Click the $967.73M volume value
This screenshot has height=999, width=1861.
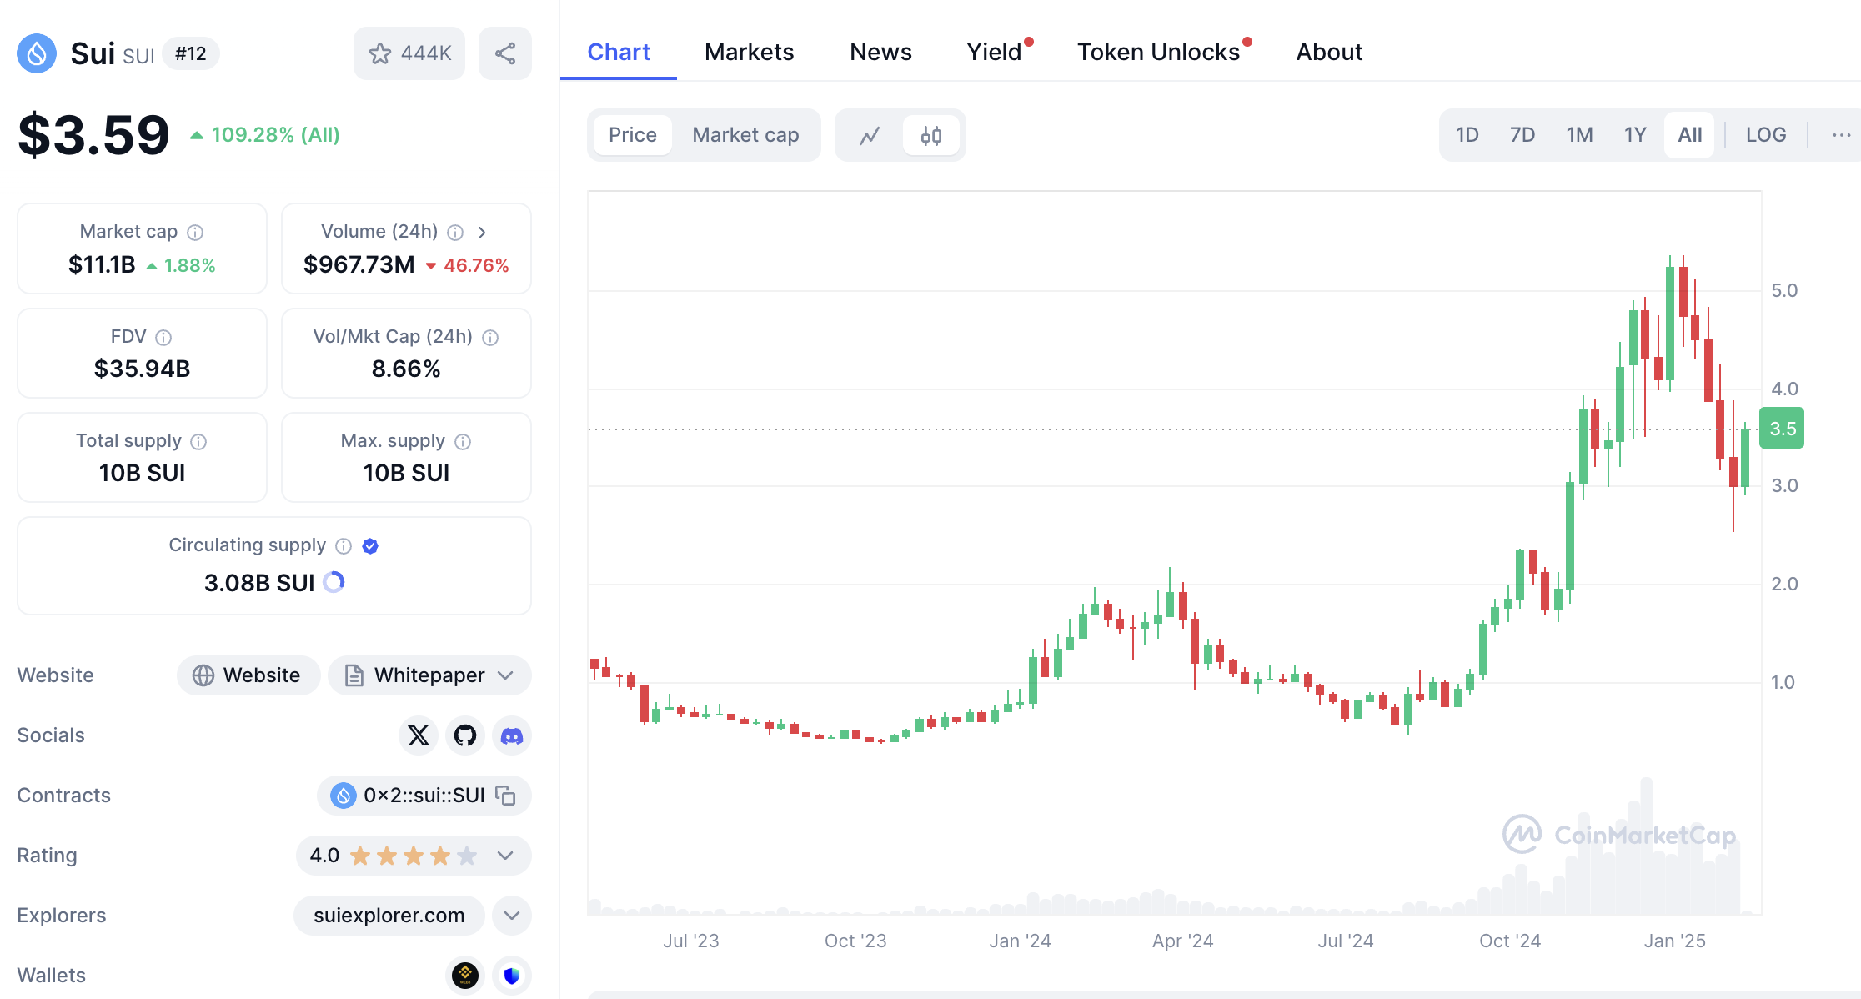(359, 265)
